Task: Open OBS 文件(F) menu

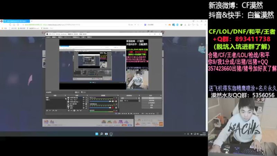Action: coord(48,37)
